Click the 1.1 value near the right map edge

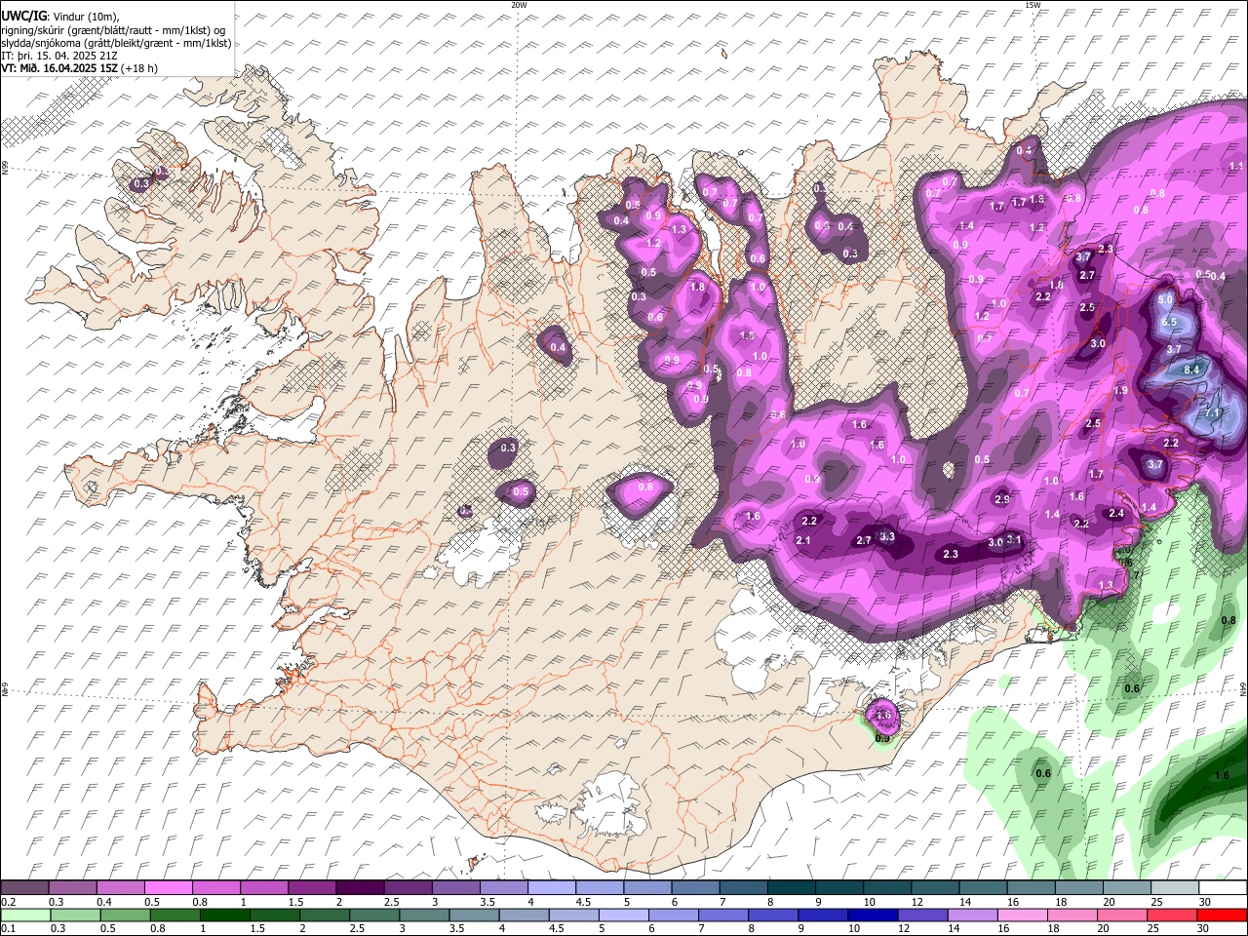1236,167
